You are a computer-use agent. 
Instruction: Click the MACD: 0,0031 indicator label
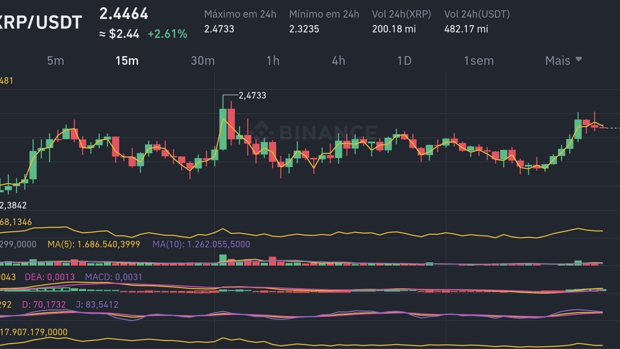click(x=114, y=277)
